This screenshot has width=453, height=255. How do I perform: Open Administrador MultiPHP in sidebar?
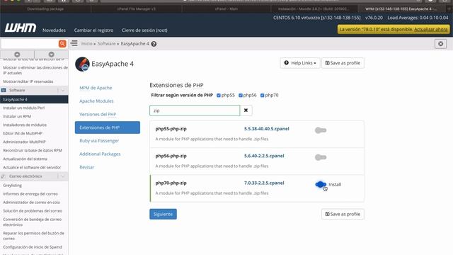pyautogui.click(x=24, y=142)
